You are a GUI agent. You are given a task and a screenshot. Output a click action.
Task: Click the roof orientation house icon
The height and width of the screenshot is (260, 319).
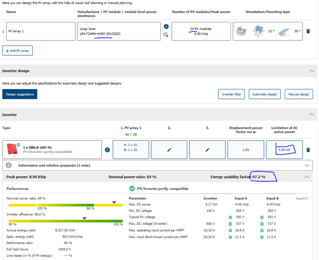coord(240,31)
